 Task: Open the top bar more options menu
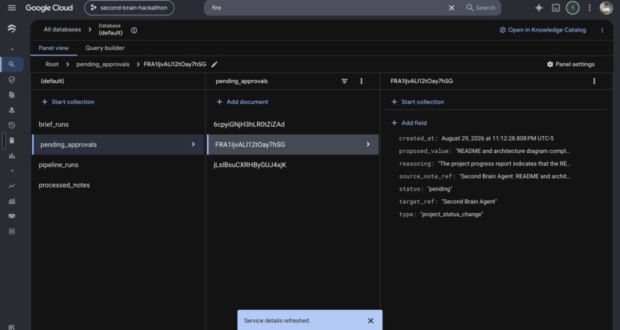(x=589, y=8)
